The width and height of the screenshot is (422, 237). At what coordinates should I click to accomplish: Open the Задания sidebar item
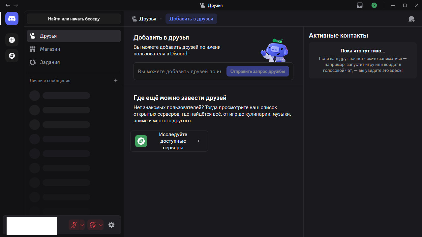(x=50, y=62)
